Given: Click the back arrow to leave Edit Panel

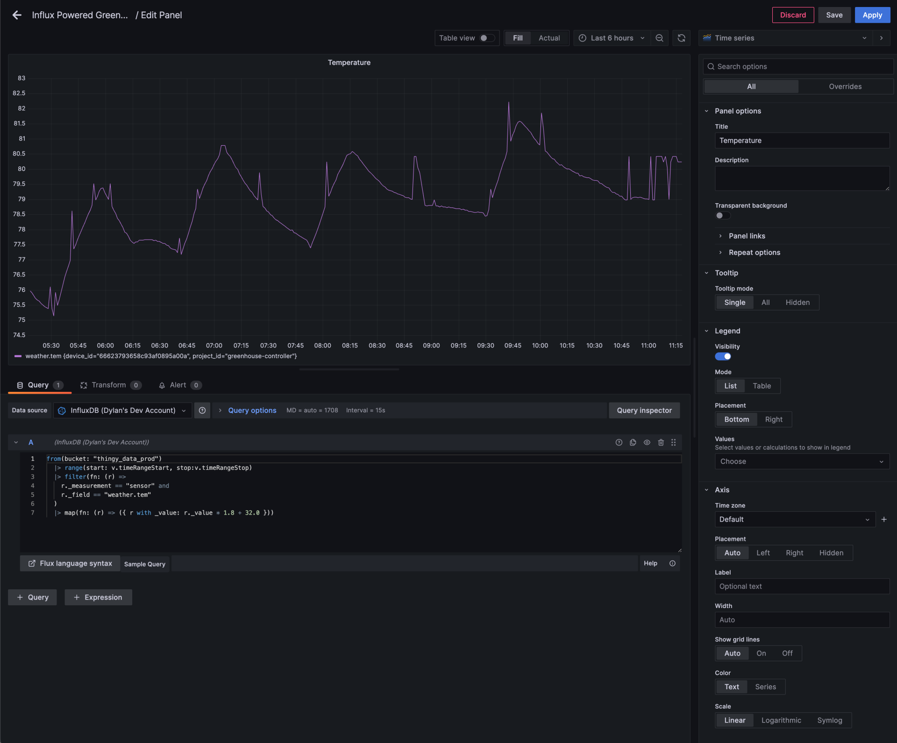Looking at the screenshot, I should (17, 15).
